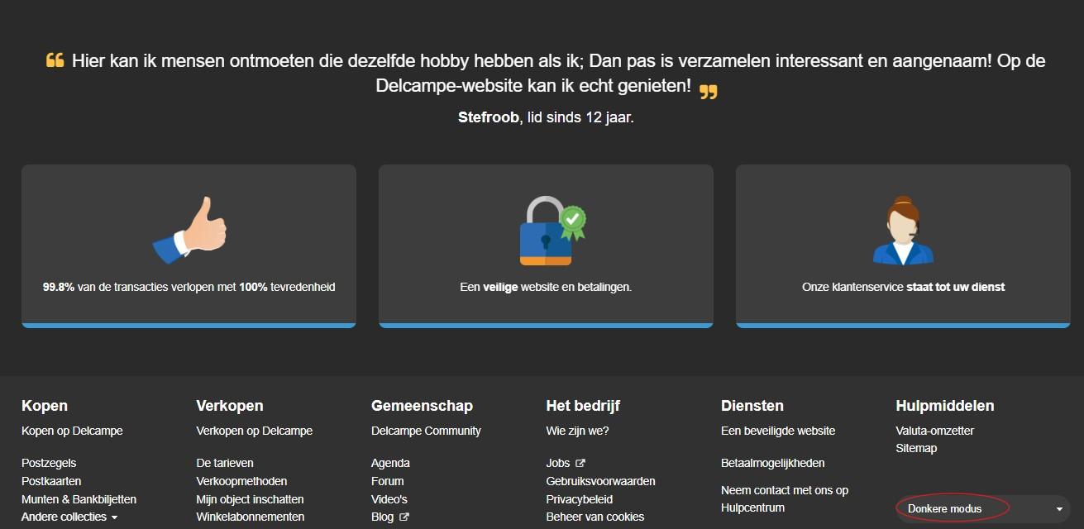Open Een beveiligde website link
The image size is (1084, 529).
(778, 431)
